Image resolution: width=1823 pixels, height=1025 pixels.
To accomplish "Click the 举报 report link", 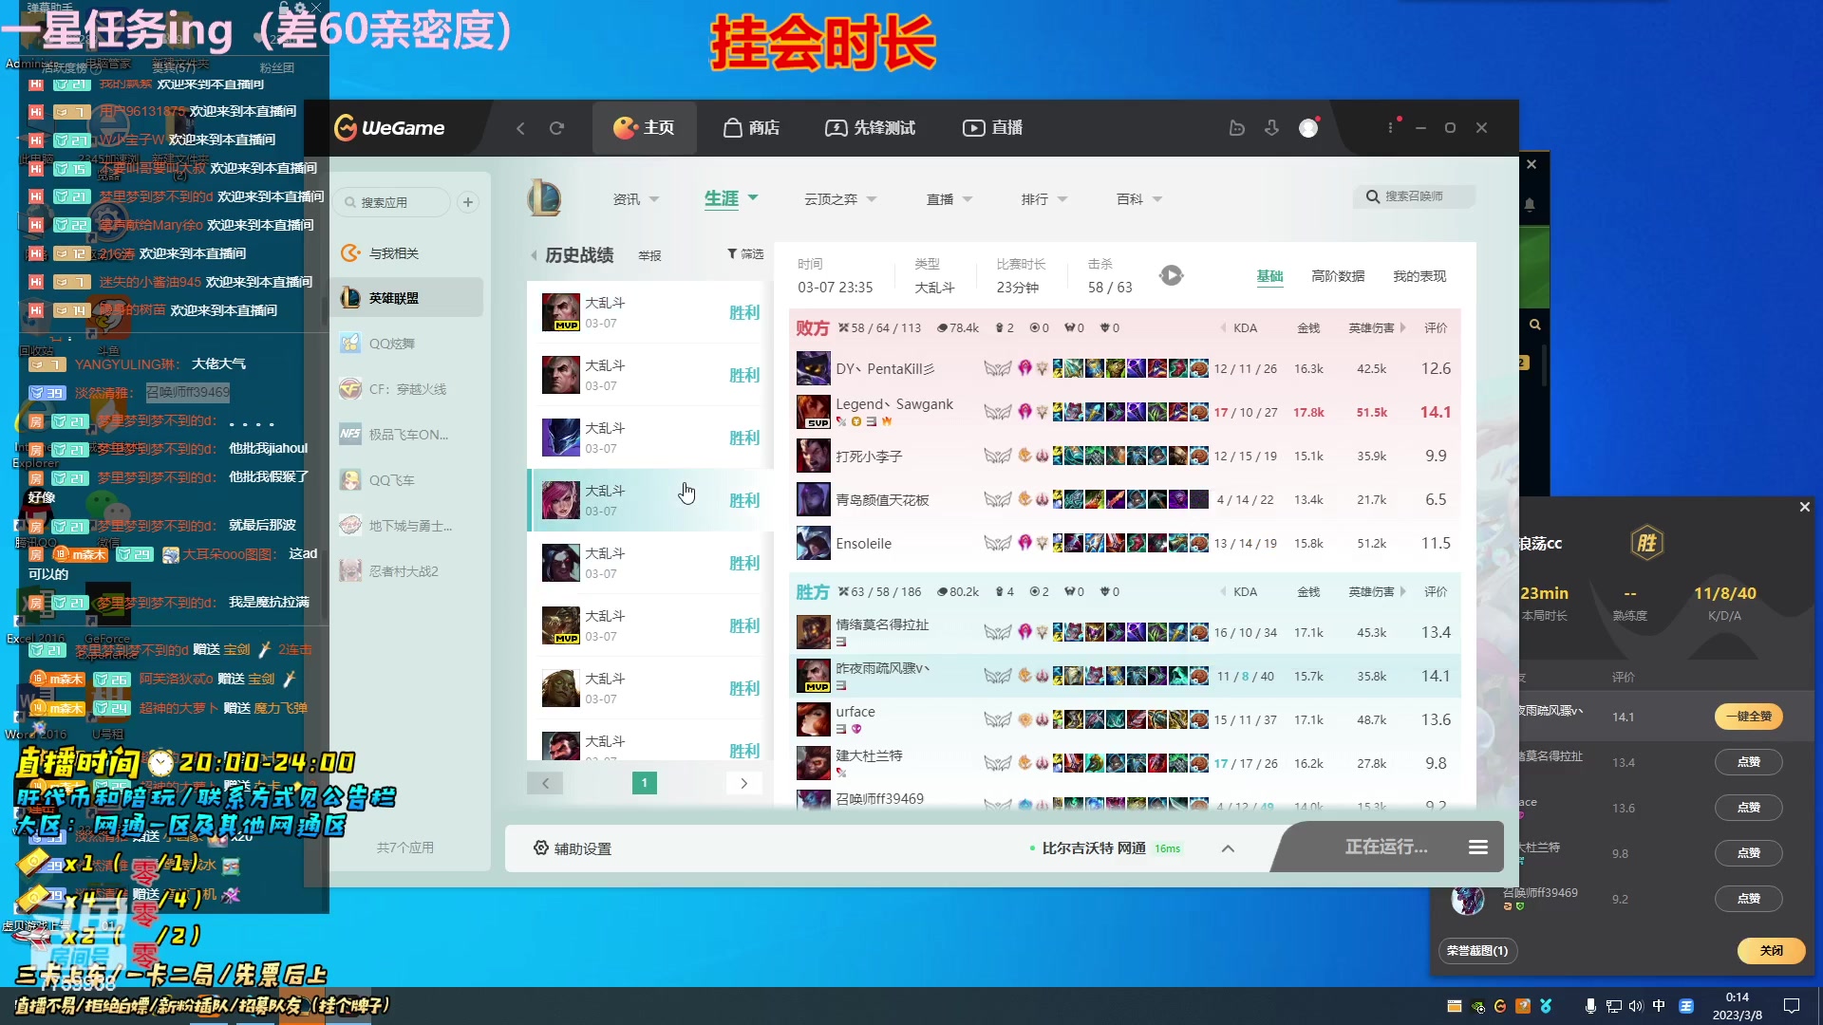I will tap(649, 256).
